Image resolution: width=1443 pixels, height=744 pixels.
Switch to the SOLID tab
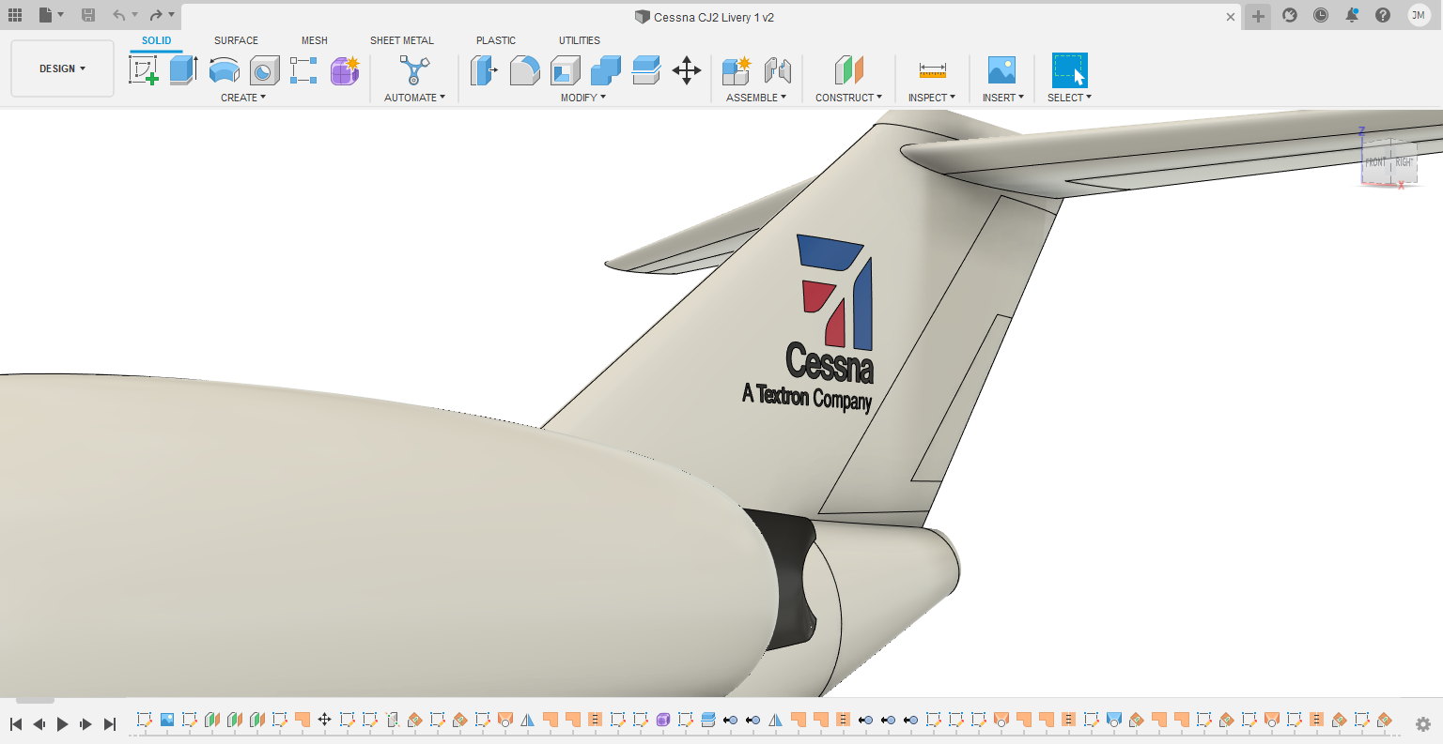click(157, 40)
